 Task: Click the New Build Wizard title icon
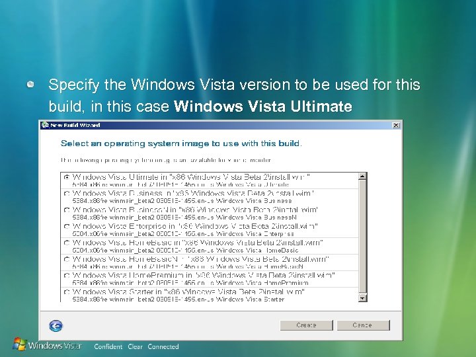45,125
